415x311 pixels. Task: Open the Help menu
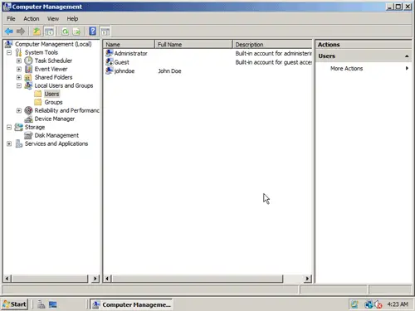point(72,18)
